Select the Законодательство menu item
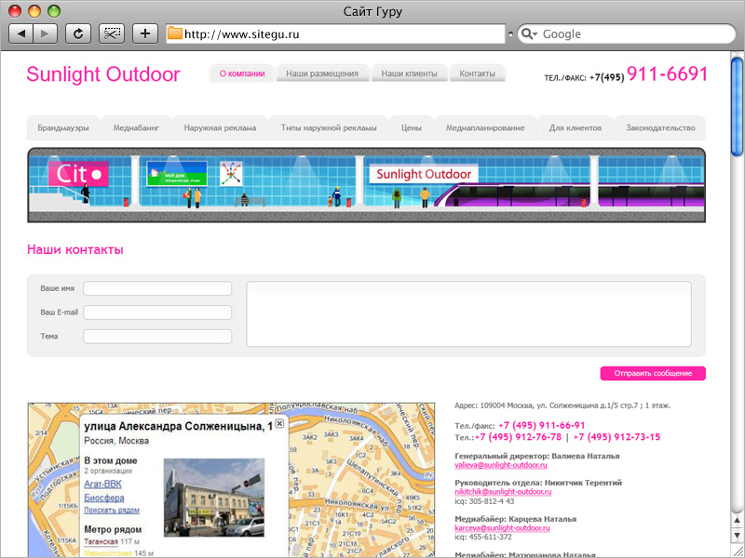Screen dimensions: 745x558 [x=660, y=127]
